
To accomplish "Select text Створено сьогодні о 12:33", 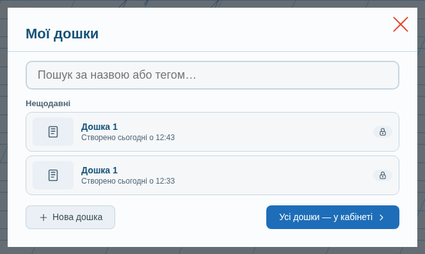I will [x=128, y=181].
